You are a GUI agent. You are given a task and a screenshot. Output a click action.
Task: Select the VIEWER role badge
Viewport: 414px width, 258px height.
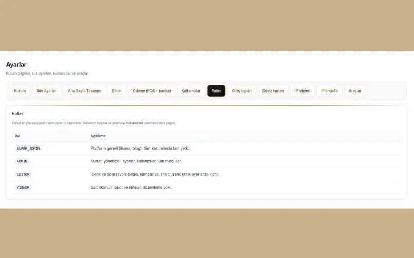[23, 188]
